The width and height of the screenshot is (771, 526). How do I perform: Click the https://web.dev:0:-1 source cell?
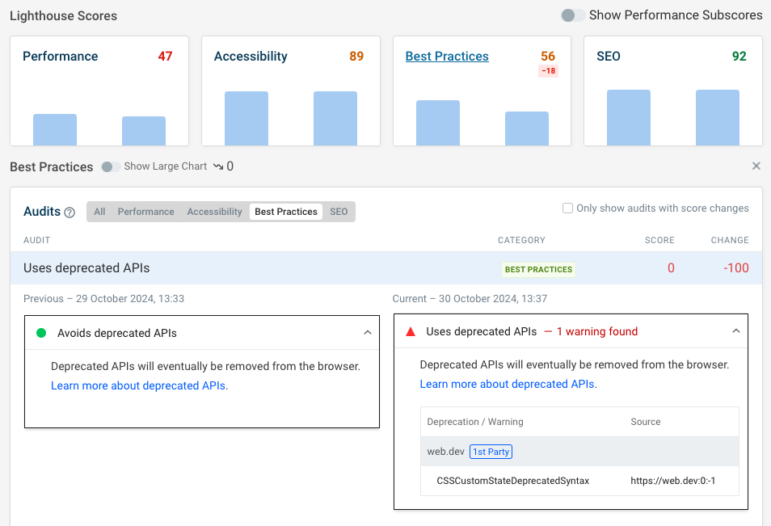pyautogui.click(x=672, y=481)
